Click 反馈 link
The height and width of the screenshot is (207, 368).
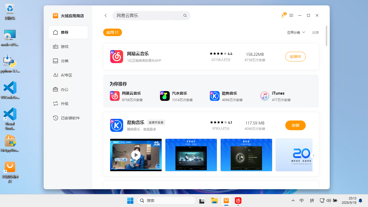[x=315, y=32]
